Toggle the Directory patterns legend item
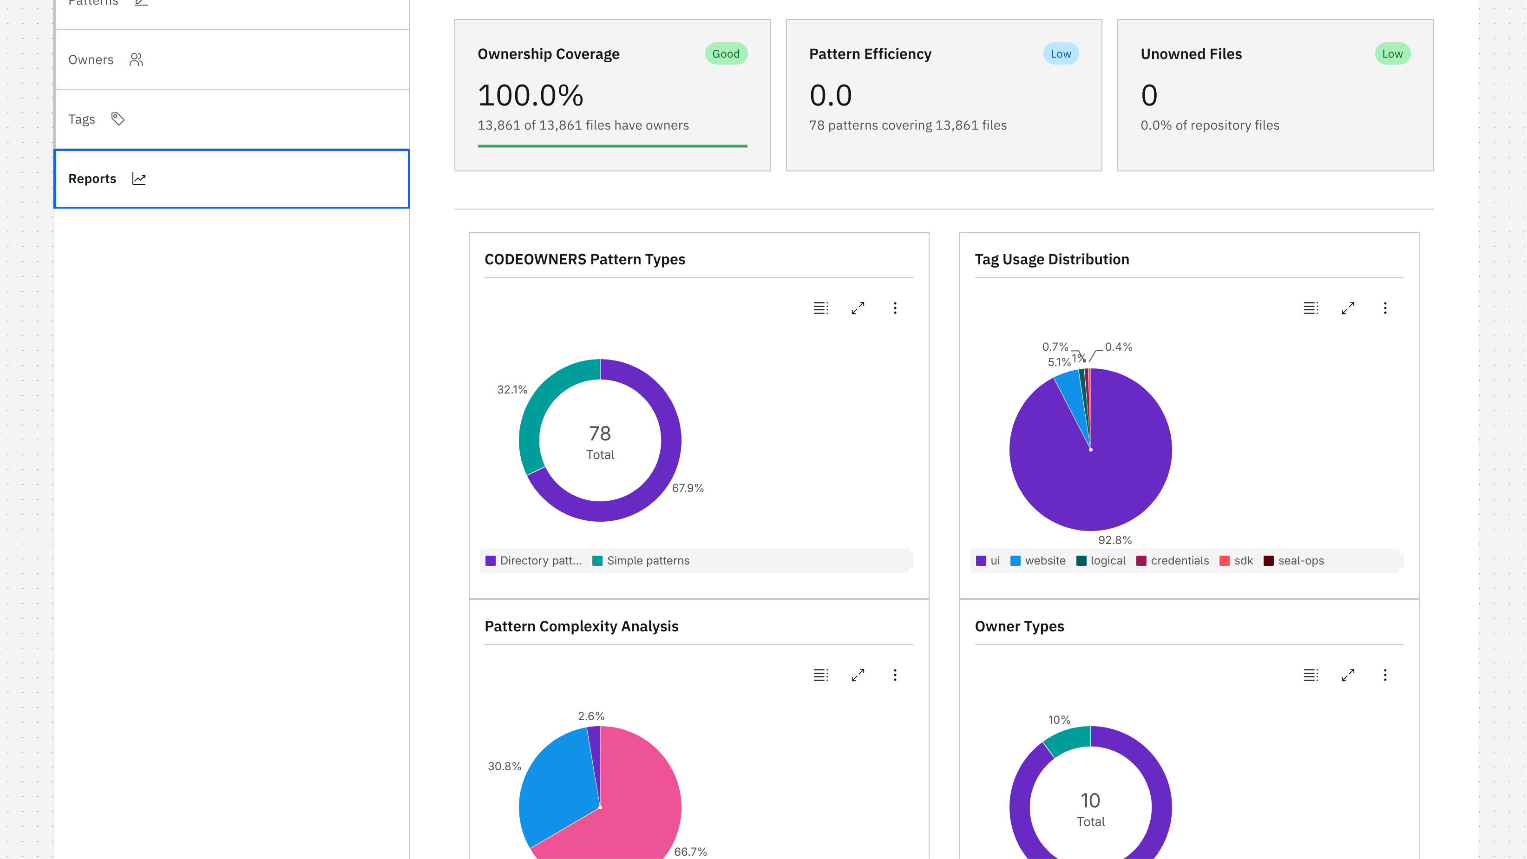Image resolution: width=1527 pixels, height=859 pixels. coord(533,560)
